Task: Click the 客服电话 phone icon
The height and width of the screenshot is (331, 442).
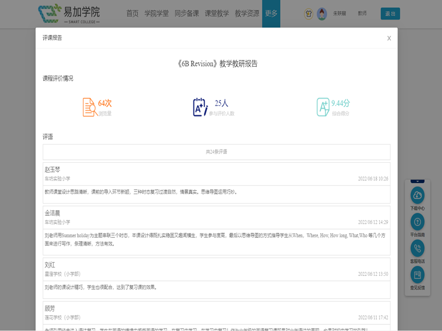Action: (417, 248)
